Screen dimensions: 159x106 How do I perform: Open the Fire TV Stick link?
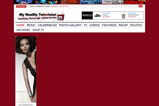point(106,13)
